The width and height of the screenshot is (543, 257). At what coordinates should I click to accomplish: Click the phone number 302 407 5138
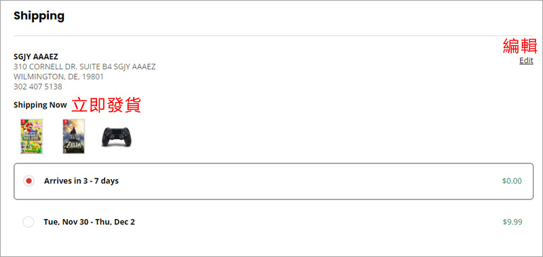38,87
